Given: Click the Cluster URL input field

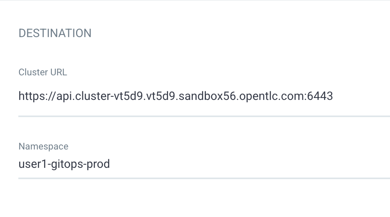Looking at the screenshot, I should [204, 96].
